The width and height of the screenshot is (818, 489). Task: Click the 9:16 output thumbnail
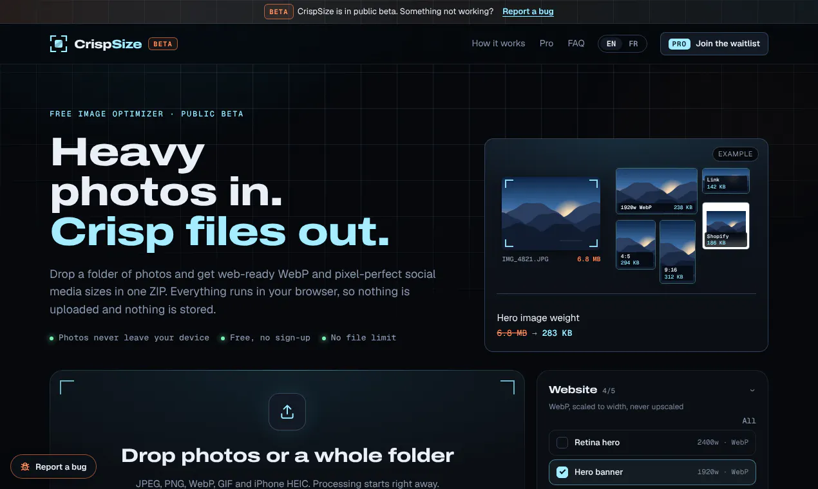coord(678,252)
